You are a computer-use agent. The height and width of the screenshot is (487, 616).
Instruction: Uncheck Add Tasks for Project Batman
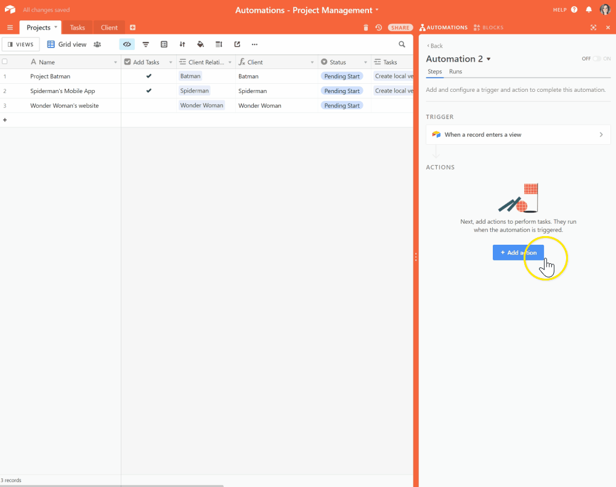148,76
